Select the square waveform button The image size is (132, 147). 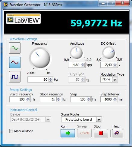pyautogui.click(x=15, y=77)
